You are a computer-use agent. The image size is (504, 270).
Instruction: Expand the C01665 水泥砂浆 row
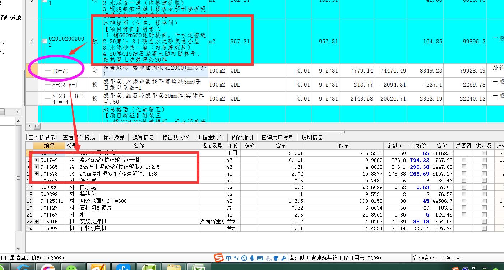click(x=37, y=167)
